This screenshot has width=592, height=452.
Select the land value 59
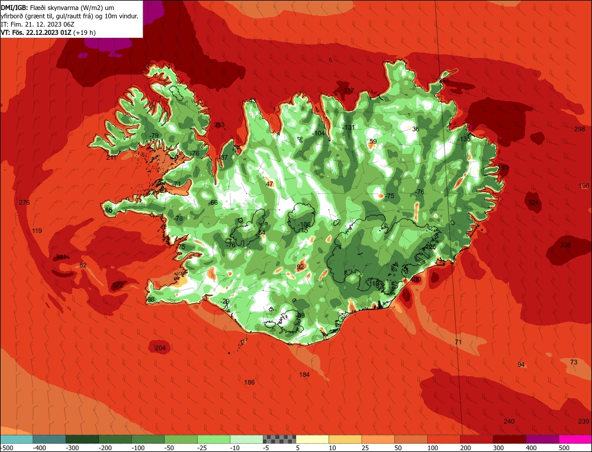tap(373, 142)
